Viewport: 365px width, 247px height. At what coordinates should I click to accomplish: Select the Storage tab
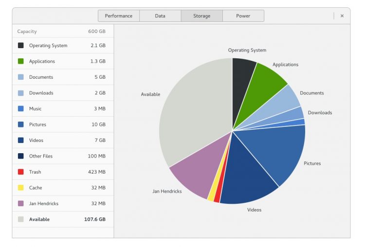(x=201, y=16)
